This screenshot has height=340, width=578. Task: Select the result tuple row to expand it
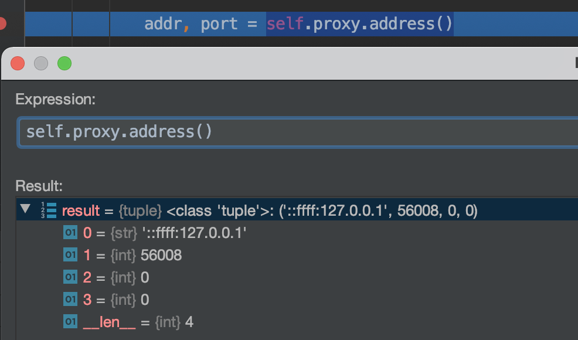(176, 210)
